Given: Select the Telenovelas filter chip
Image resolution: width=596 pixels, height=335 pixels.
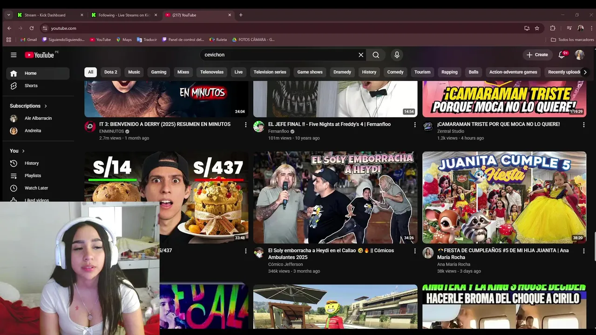Looking at the screenshot, I should click(212, 72).
